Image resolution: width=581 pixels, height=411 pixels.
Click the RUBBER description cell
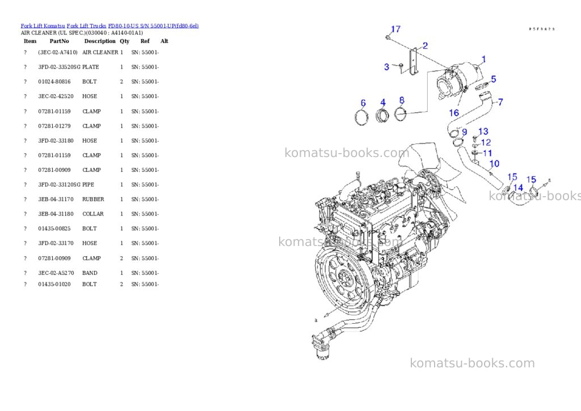click(x=93, y=199)
